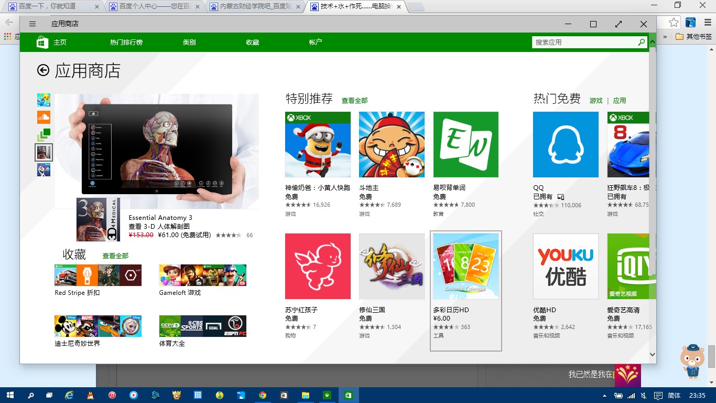Image resolution: width=716 pixels, height=403 pixels.
Task: Open the 狂野飙车8 racing game icon
Action: click(x=628, y=144)
